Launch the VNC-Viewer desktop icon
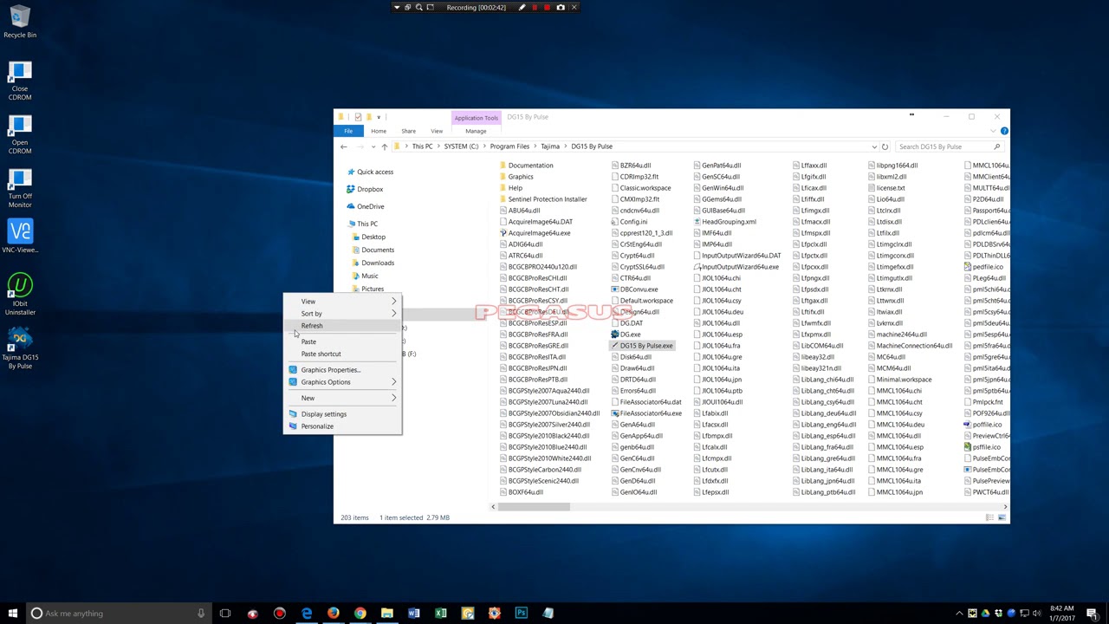 [x=19, y=237]
